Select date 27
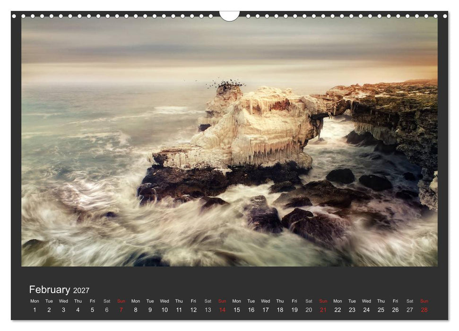 coord(410,310)
